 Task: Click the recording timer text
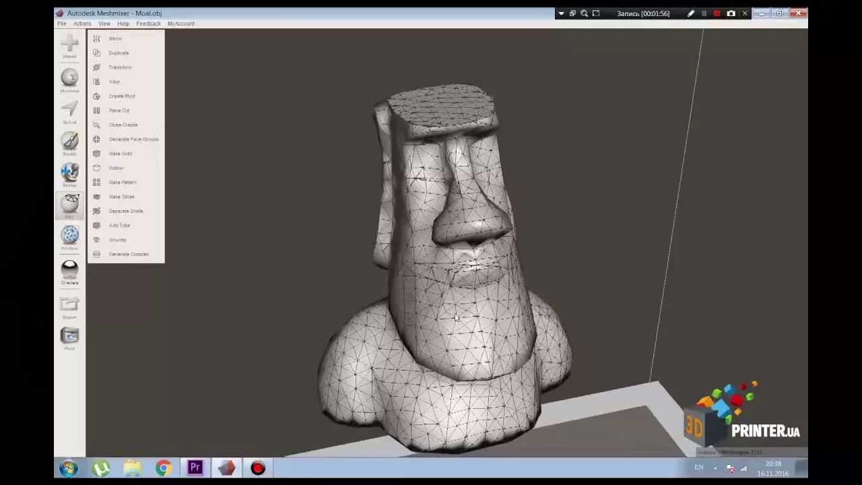pos(643,13)
